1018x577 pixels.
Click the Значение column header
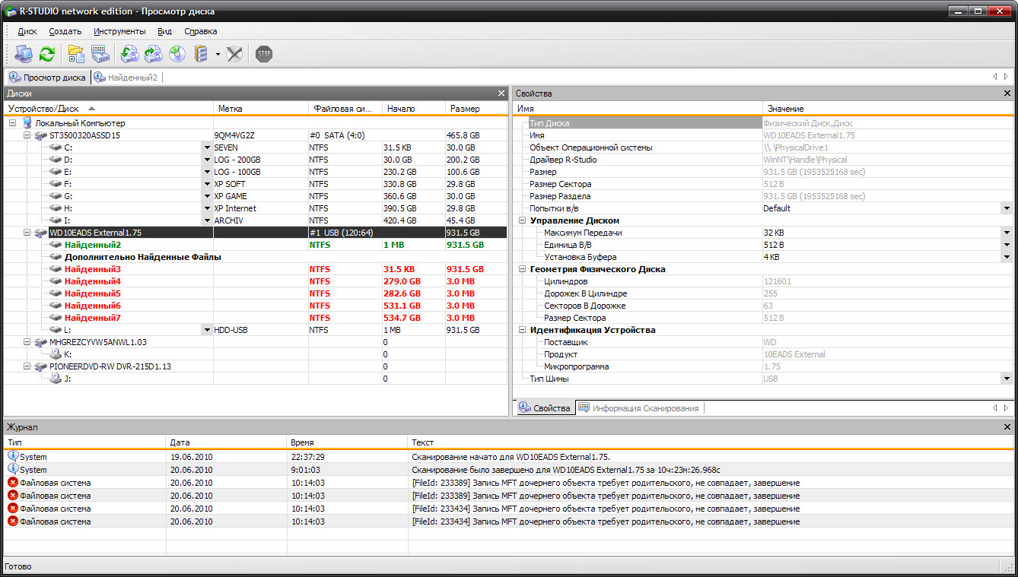tap(888, 109)
